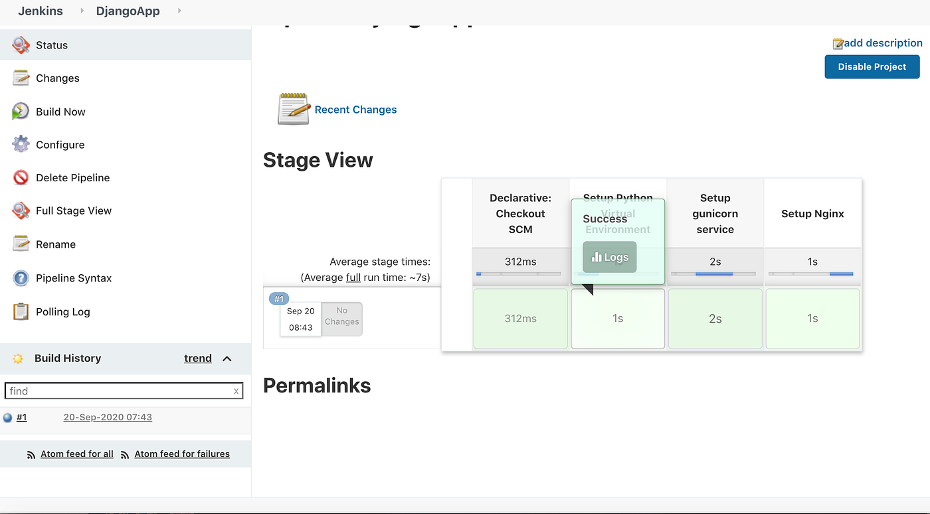Trigger Build Now from the sidebar
The image size is (930, 514).
pos(20,112)
